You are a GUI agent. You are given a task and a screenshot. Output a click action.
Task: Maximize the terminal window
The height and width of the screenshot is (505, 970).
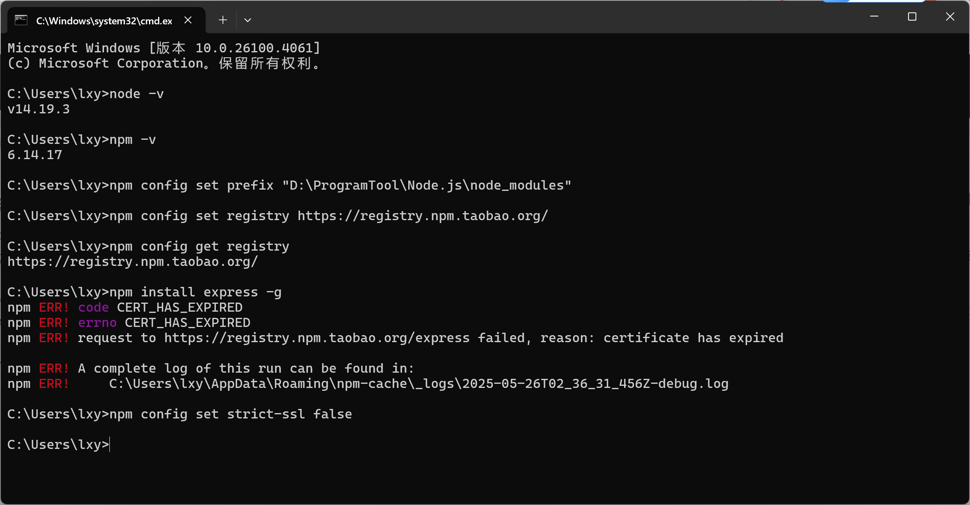click(912, 16)
